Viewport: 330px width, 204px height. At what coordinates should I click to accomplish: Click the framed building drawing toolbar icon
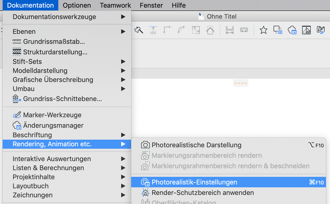pyautogui.click(x=306, y=30)
